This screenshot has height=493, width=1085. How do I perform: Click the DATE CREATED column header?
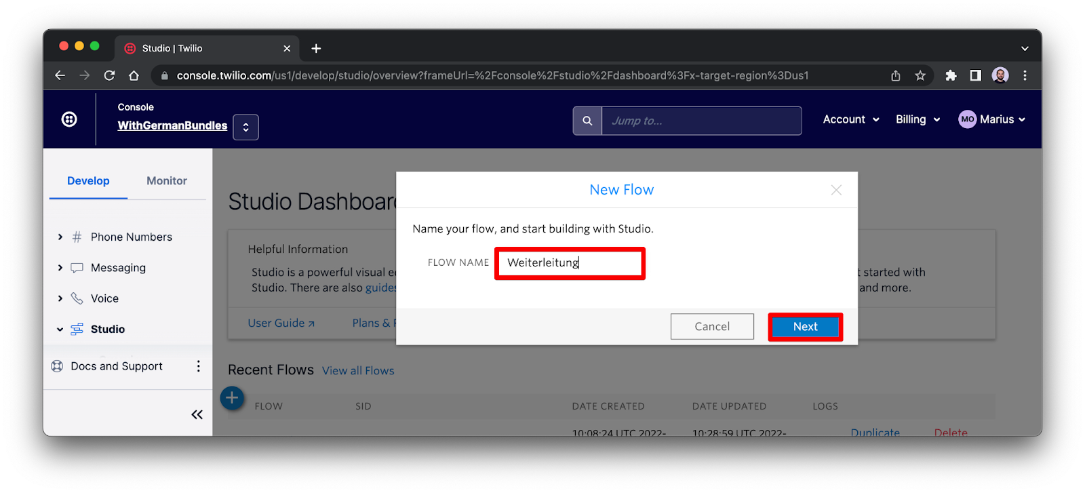point(608,406)
